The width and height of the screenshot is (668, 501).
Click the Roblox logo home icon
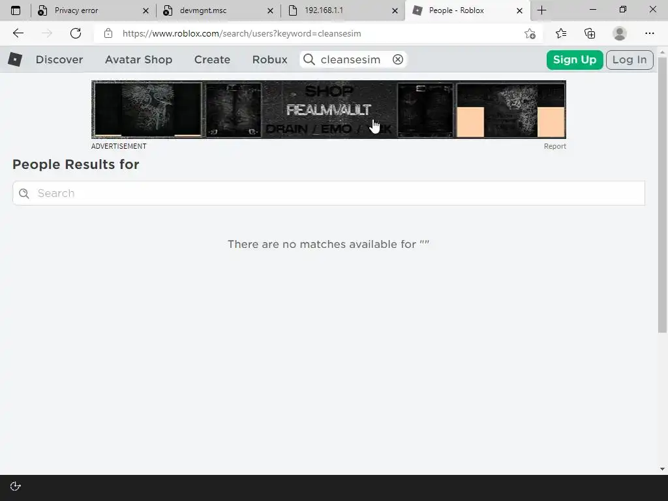click(15, 59)
